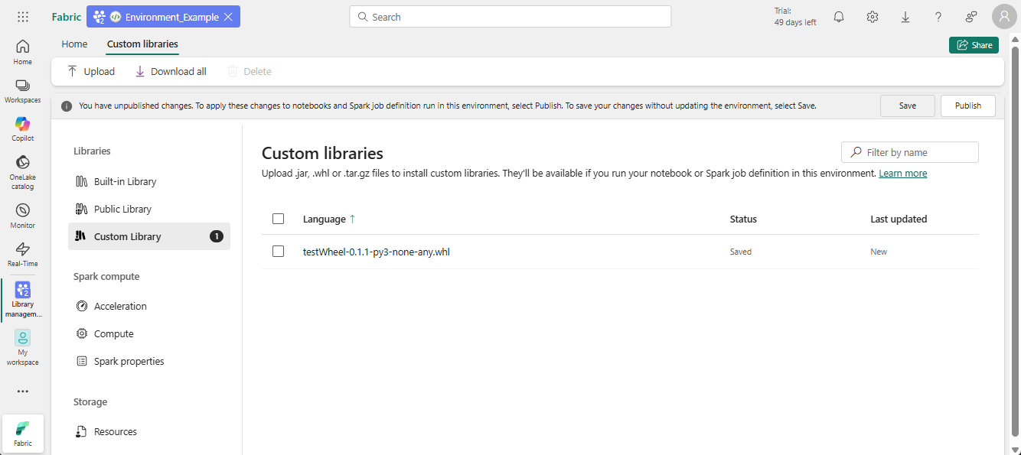
Task: Click the Home icon in left rail
Action: click(x=23, y=51)
